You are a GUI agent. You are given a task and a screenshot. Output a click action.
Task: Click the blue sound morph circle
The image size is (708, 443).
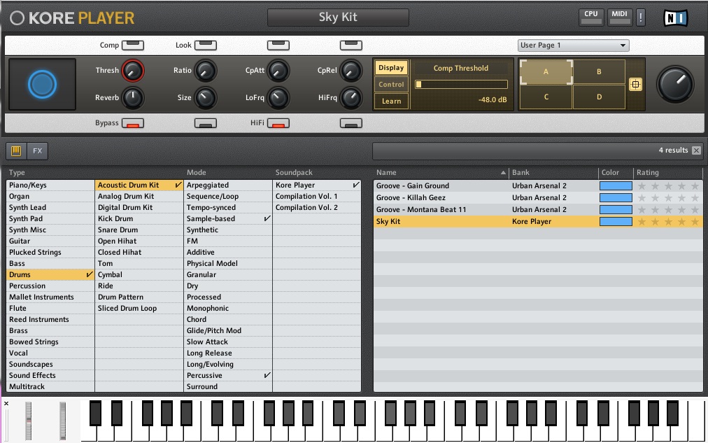pyautogui.click(x=42, y=85)
